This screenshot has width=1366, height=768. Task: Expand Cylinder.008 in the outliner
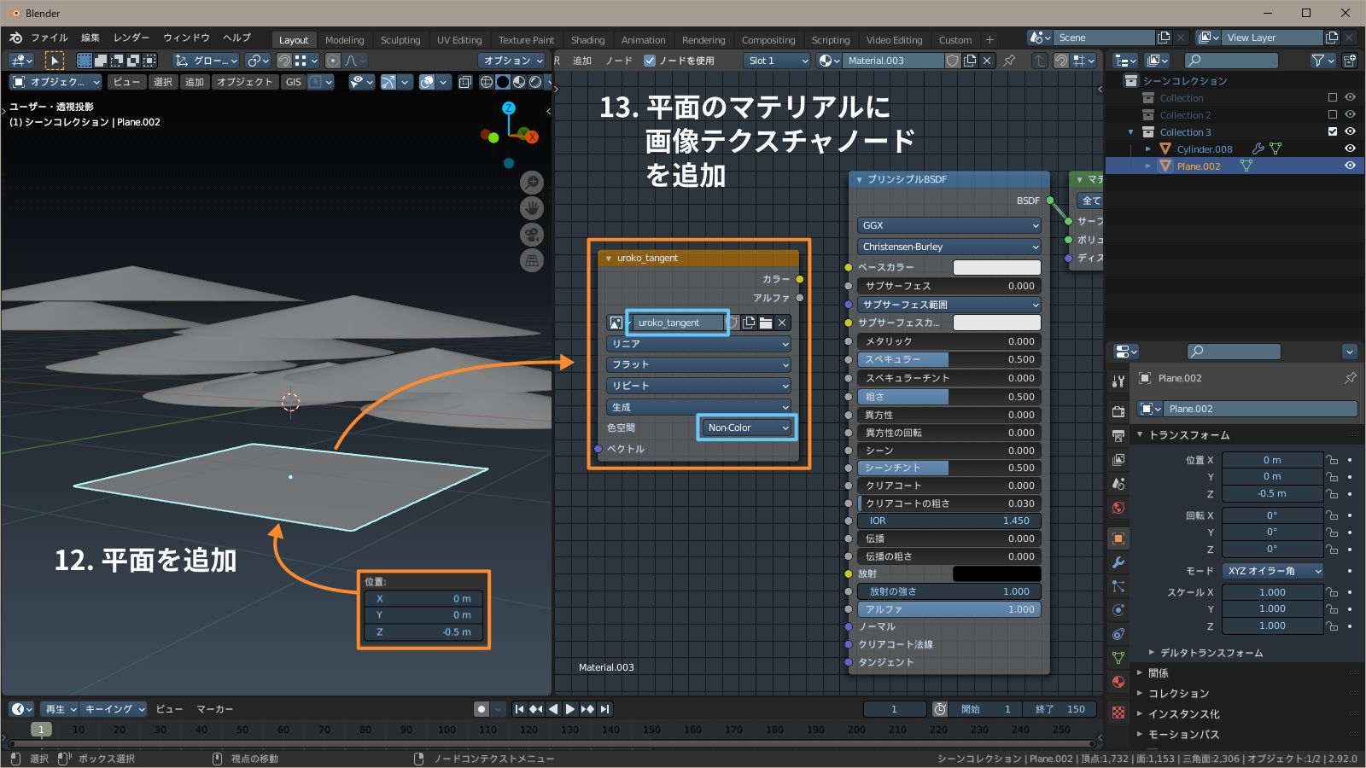coord(1149,148)
